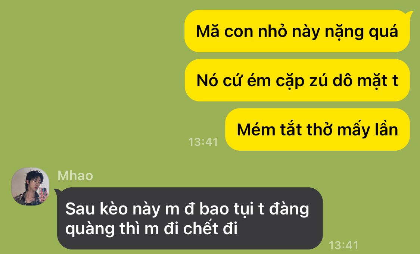Select the message "Mém tắt thở mấy lần"
The height and width of the screenshot is (254, 420).
point(317,129)
